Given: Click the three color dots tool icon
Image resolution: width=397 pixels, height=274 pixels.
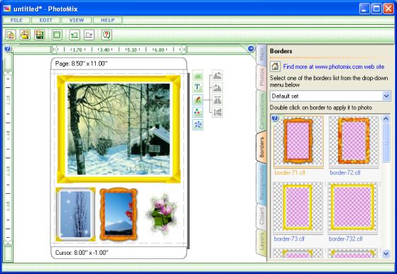Looking at the screenshot, I should (197, 112).
